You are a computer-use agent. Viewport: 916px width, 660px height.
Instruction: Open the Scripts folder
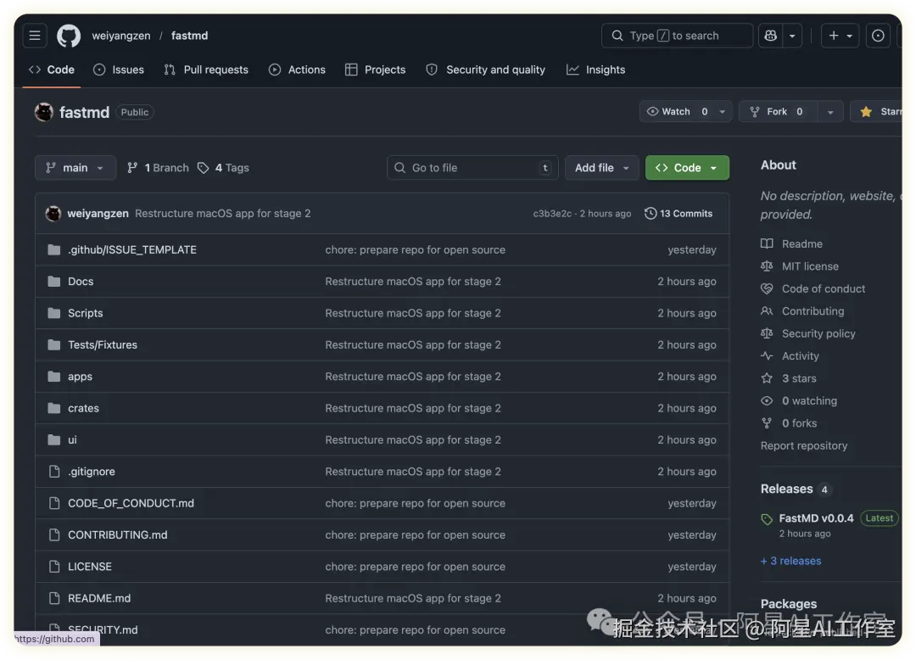tap(86, 313)
